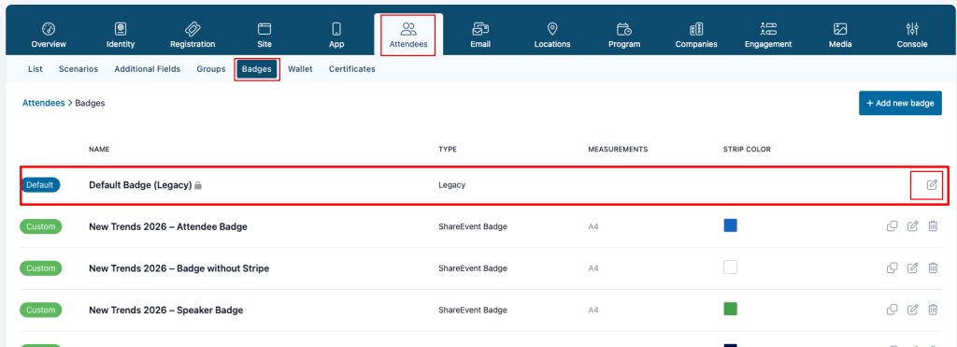Click lock icon beside Default Badge (Legacy)

click(x=198, y=185)
